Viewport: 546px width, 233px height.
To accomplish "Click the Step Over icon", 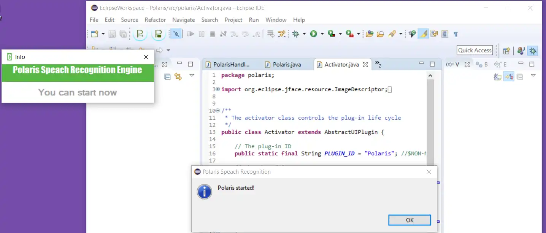I will [x=245, y=34].
